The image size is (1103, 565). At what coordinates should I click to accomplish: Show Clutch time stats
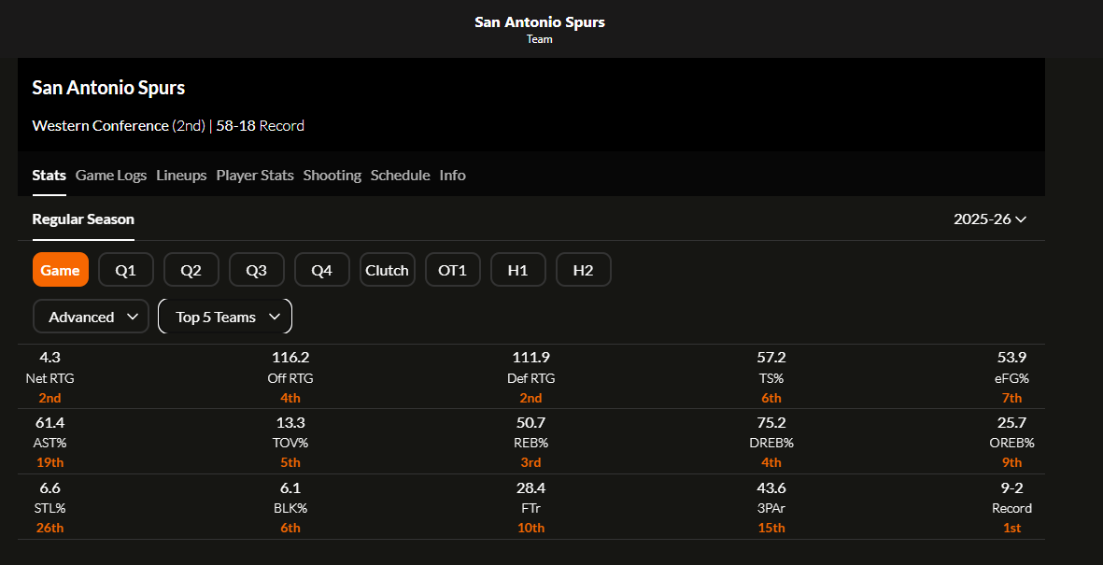coord(388,270)
